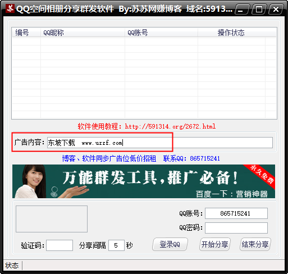Viewport: 288px width, 274px height.
Task: Focus the QQ密码 password field
Action: click(236, 228)
